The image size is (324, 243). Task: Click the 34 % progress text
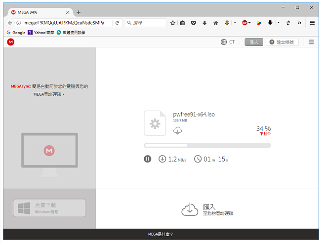pos(263,128)
